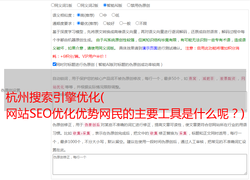Set 通顺度要求 to 较好
250x180 pixels.
[x=105, y=23]
